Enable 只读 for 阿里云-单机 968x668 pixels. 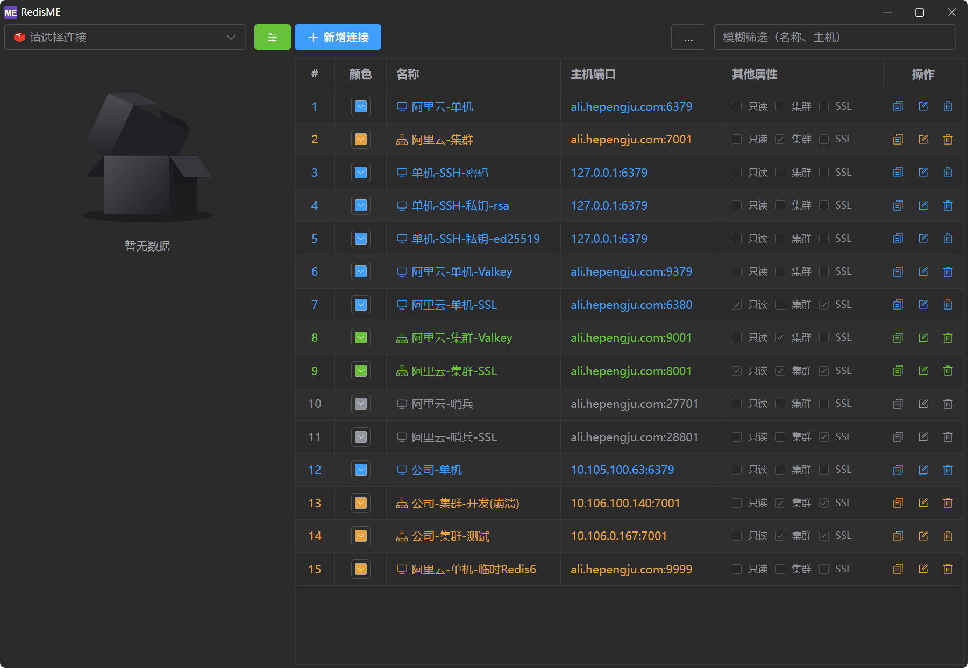pos(737,106)
